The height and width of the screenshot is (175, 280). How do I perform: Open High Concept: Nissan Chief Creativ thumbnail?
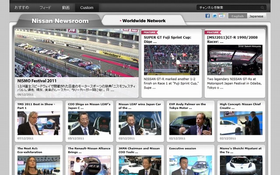(241, 123)
